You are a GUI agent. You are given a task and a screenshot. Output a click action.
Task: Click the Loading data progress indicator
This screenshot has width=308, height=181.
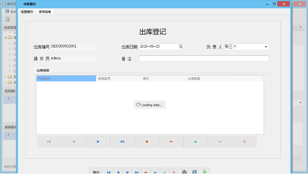point(150,105)
